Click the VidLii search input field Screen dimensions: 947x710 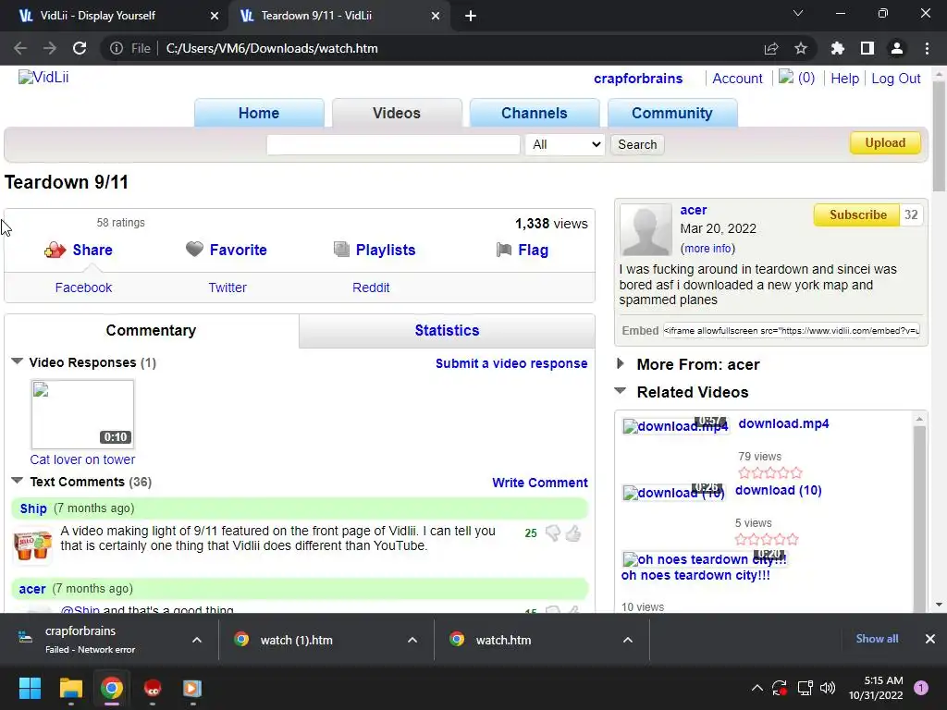tap(393, 144)
